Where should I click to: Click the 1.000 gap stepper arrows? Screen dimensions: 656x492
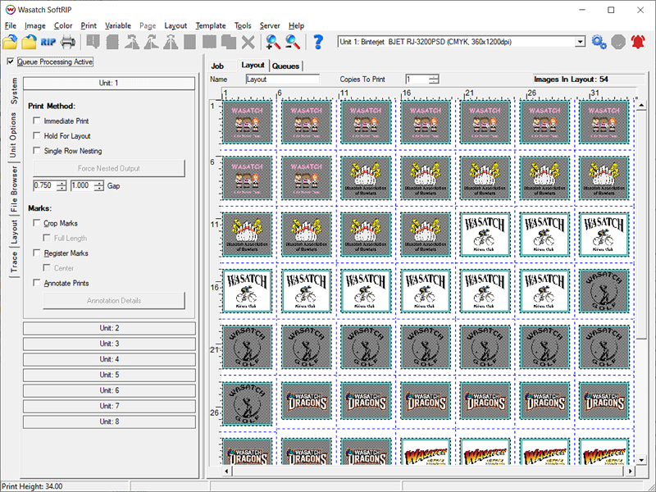point(99,185)
